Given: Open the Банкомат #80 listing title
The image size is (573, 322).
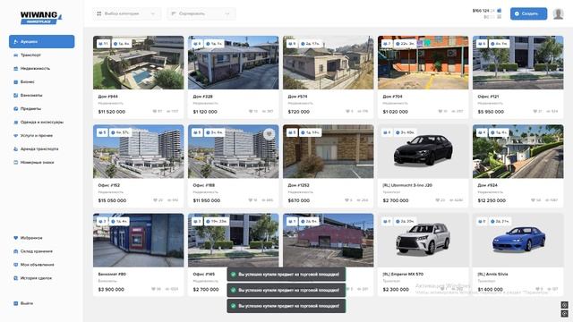Looking at the screenshot, I should [112, 274].
